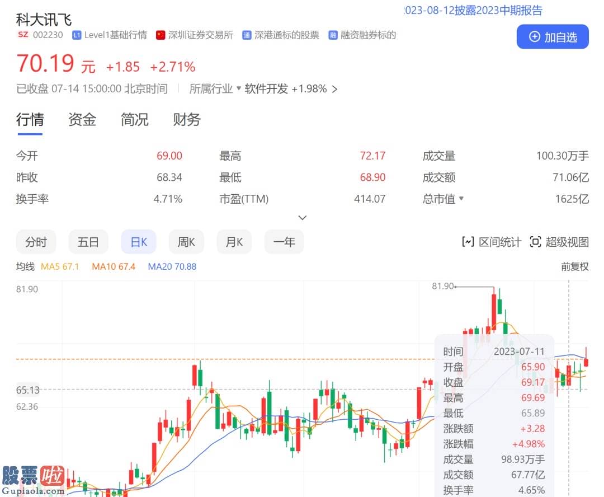Click the 最高 value 72.17
Image resolution: width=604 pixels, height=497 pixels.
372,156
